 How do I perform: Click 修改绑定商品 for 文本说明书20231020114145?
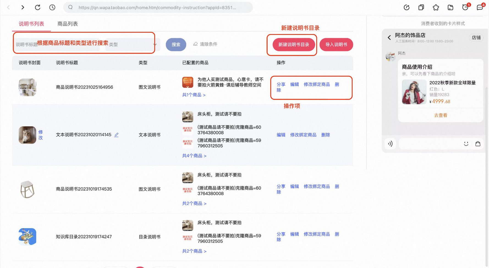click(303, 135)
